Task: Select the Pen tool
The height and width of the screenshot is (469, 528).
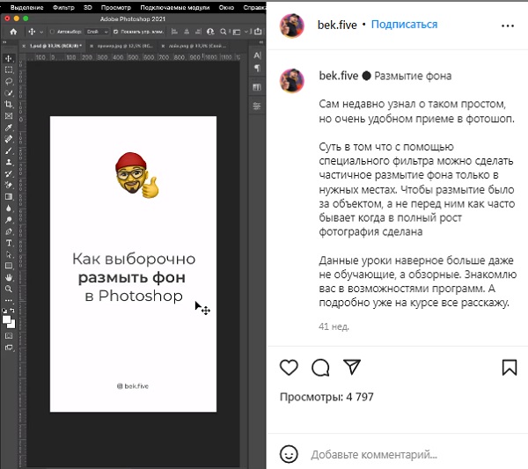Action: 9,231
